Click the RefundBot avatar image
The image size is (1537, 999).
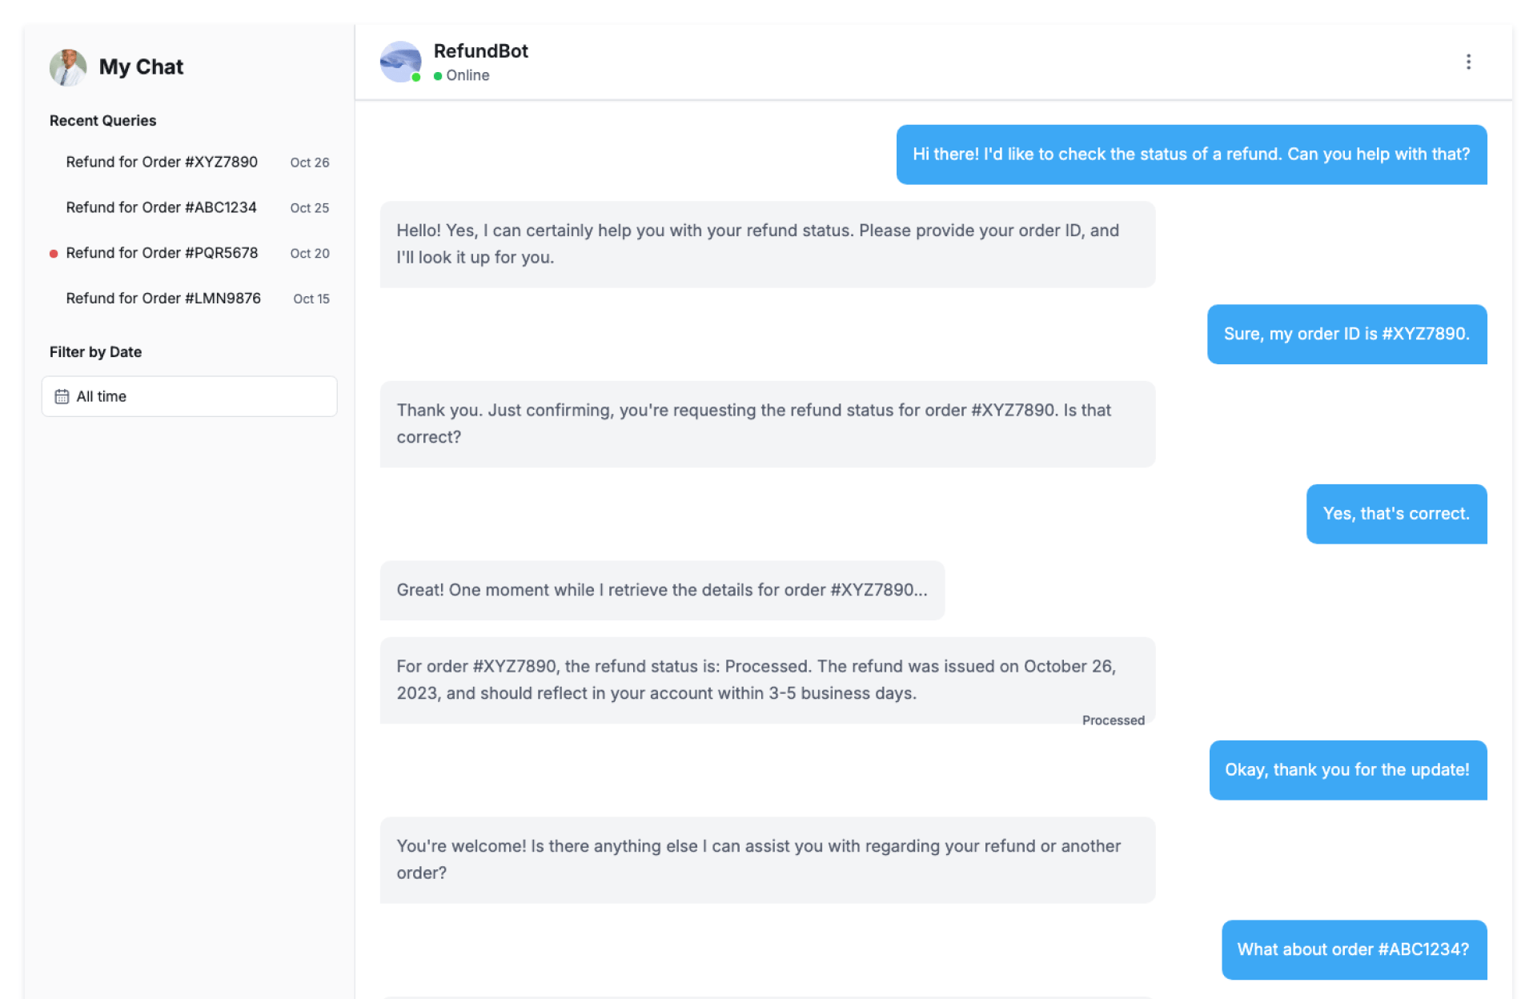tap(400, 62)
